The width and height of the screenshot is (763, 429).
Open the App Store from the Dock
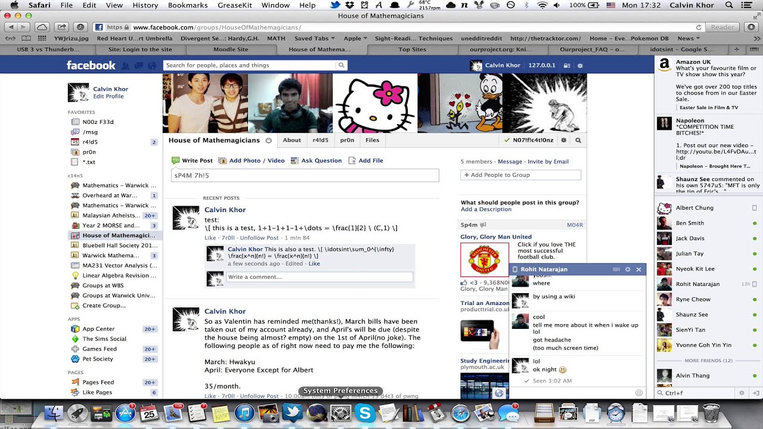pos(125,413)
